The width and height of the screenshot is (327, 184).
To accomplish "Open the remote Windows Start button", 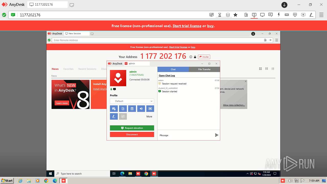I will click(50, 174).
